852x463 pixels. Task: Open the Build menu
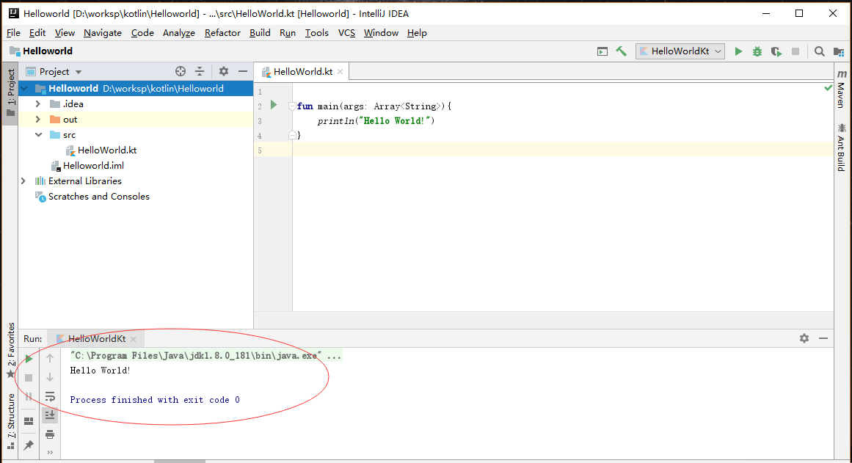click(260, 32)
